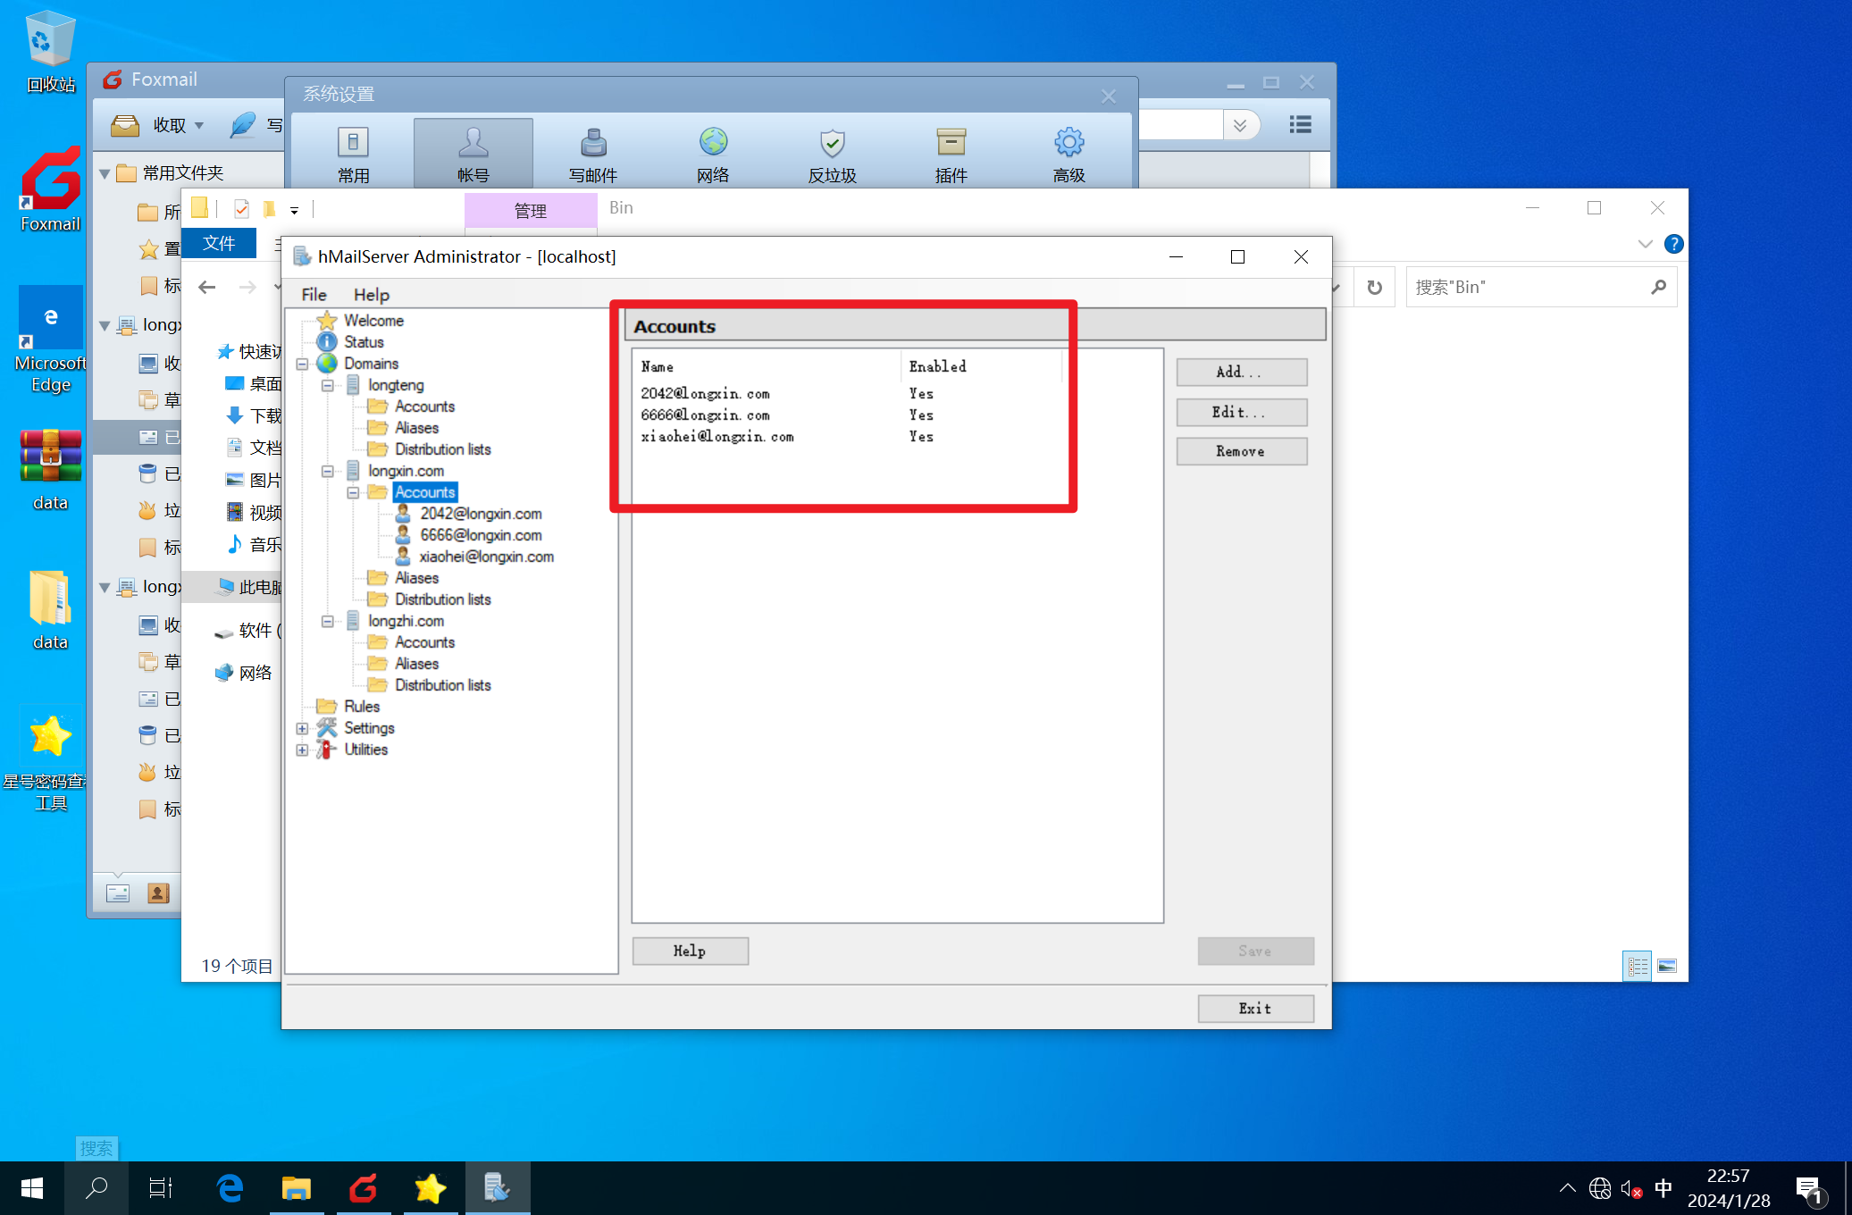Screen dimensions: 1852x1215
Task: Click the Remove account button
Action: [1241, 451]
